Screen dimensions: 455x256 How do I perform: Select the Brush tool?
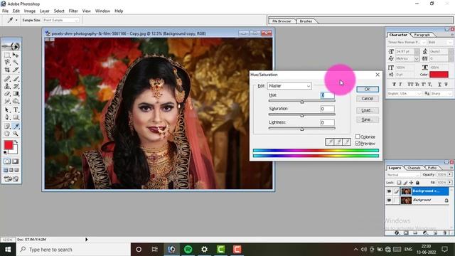16,79
